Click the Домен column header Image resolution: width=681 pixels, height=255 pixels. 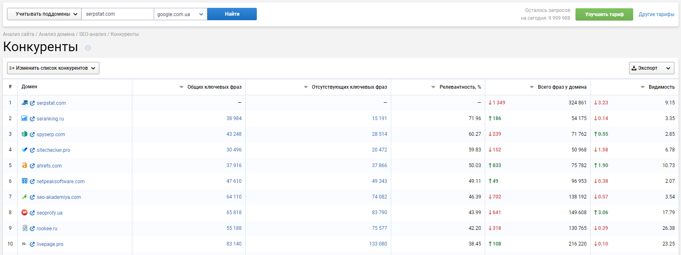coord(29,87)
